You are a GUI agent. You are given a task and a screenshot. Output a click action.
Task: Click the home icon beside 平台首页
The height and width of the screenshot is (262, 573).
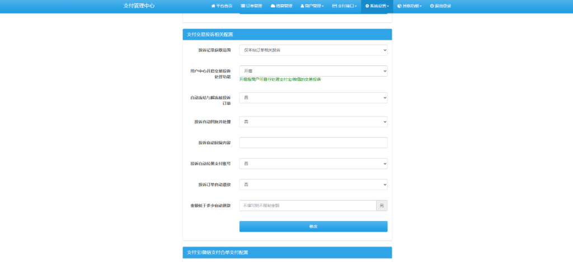tap(213, 6)
